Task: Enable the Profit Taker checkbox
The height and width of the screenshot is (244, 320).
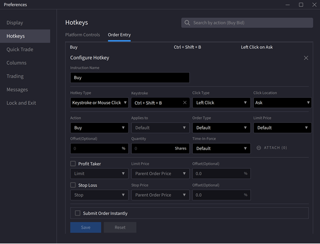Action: click(73, 164)
